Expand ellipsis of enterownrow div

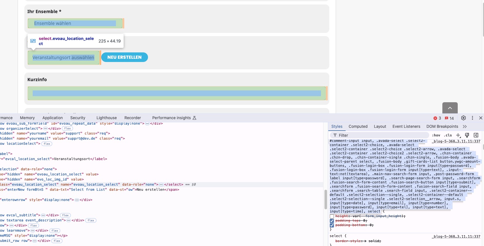point(77,200)
